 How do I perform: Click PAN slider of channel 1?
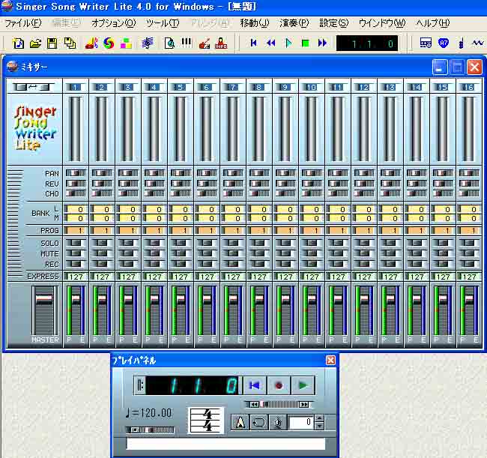tap(76, 172)
